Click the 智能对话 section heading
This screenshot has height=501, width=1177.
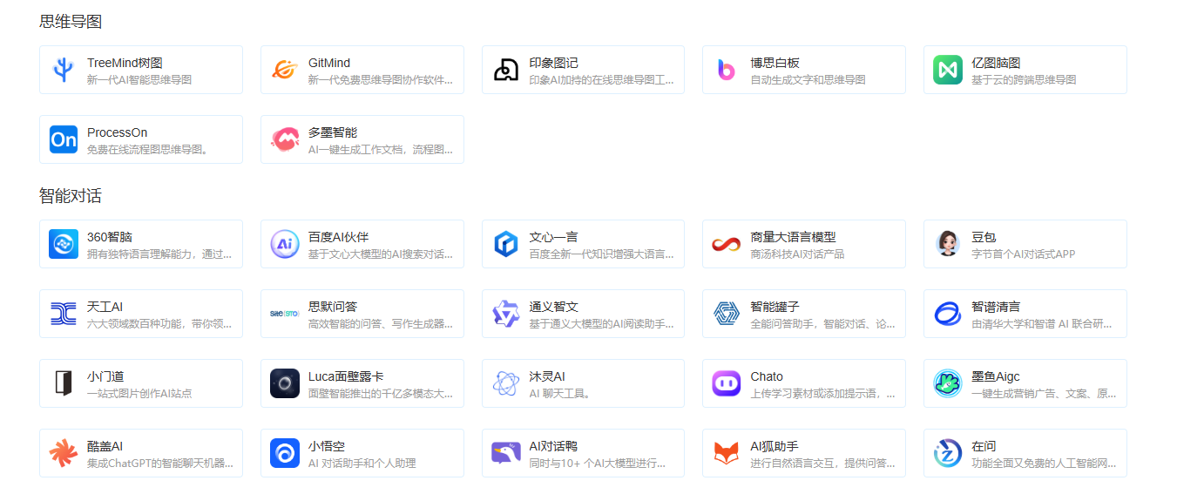click(x=71, y=196)
